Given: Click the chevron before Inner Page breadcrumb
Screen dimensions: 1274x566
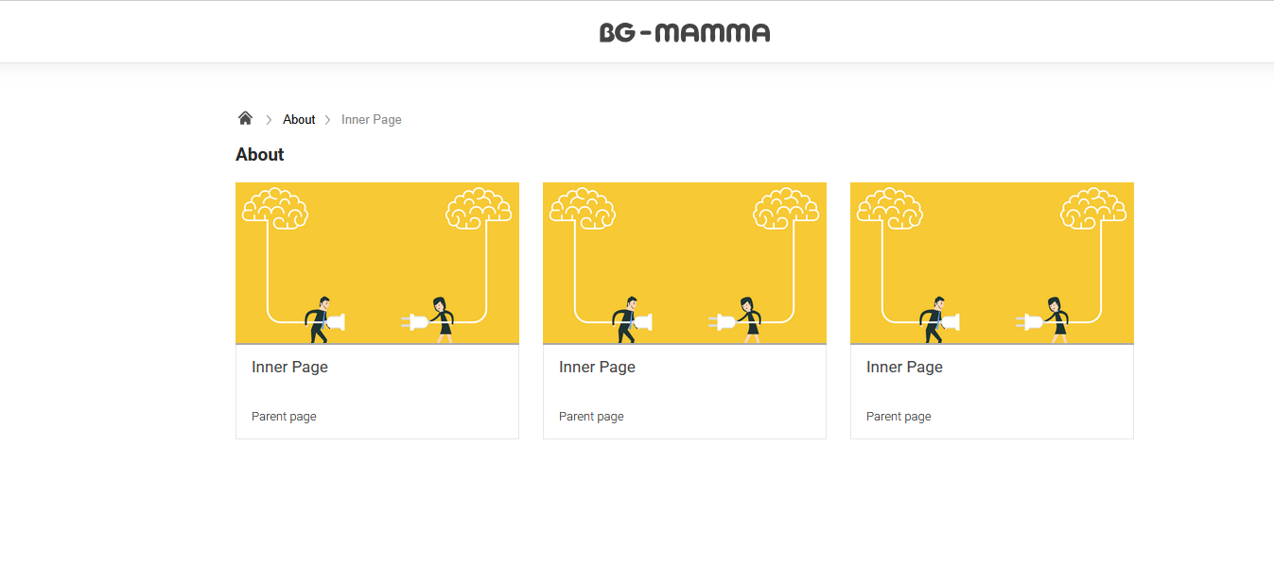Looking at the screenshot, I should coord(328,120).
